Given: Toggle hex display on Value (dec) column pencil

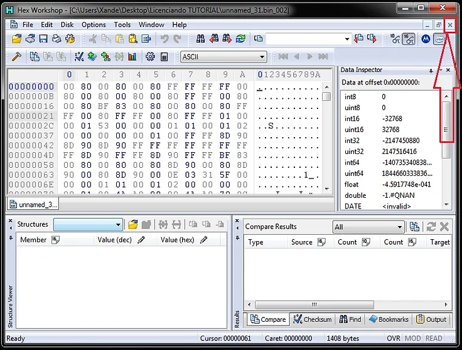Looking at the screenshot, I should (x=141, y=240).
